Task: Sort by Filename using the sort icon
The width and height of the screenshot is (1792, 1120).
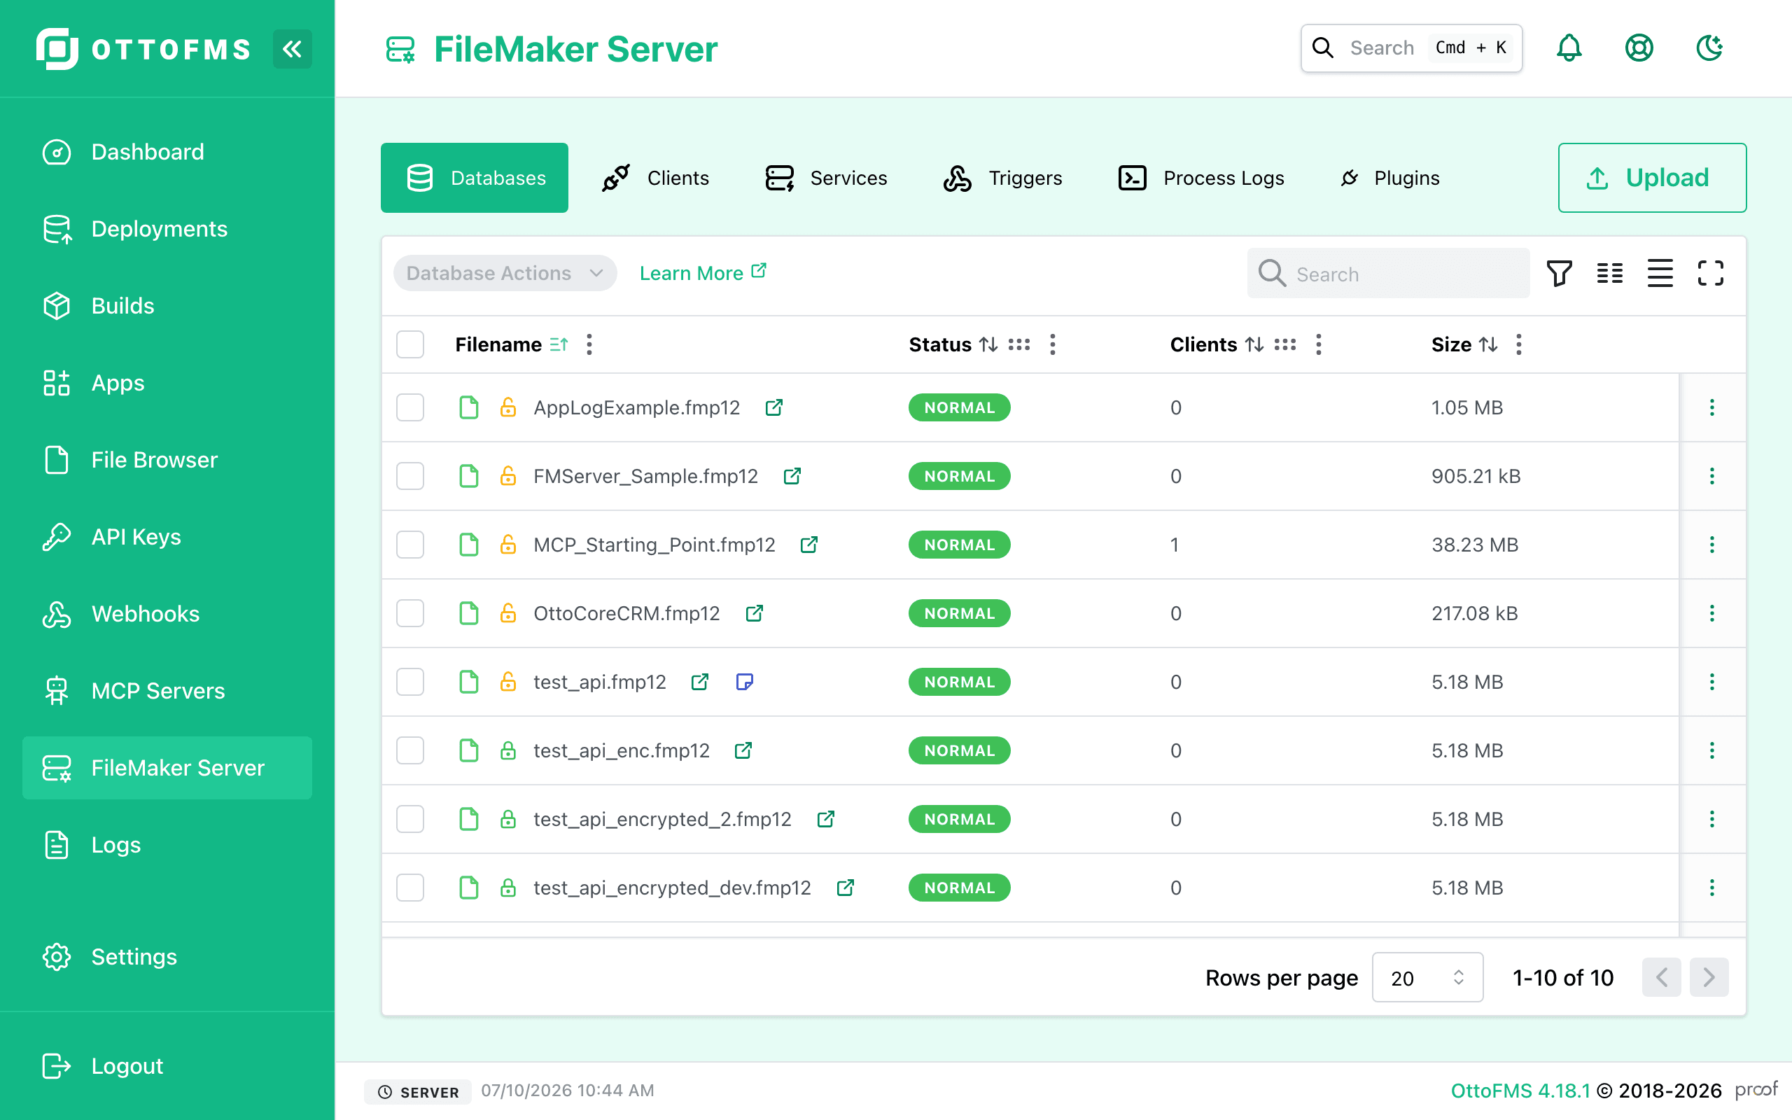Action: [x=559, y=344]
